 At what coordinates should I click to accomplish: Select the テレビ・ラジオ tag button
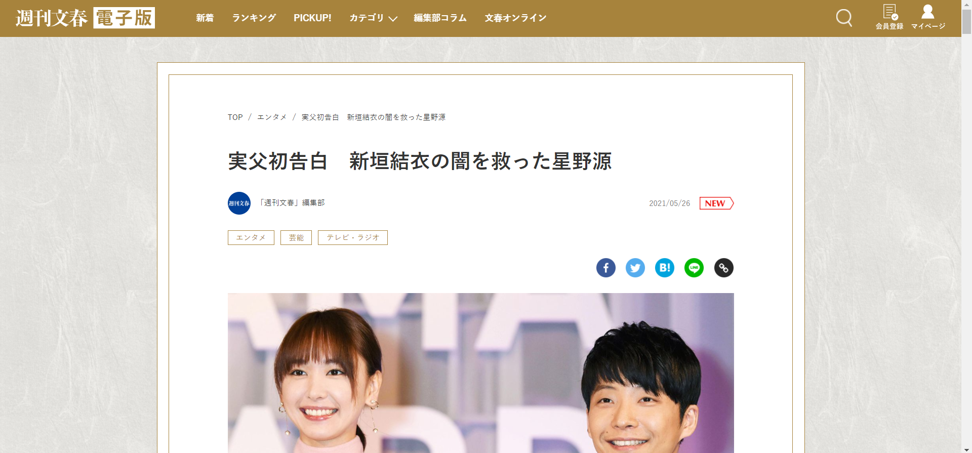(x=353, y=237)
